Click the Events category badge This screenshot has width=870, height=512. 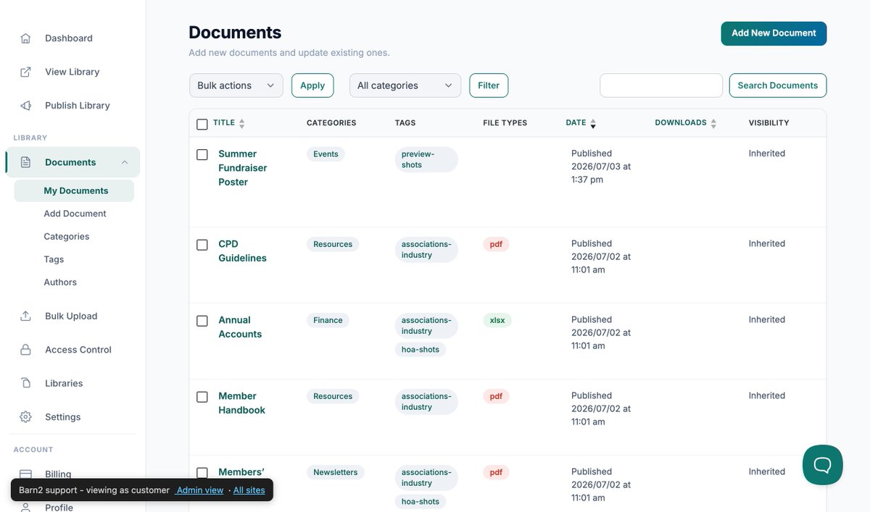[x=326, y=154]
